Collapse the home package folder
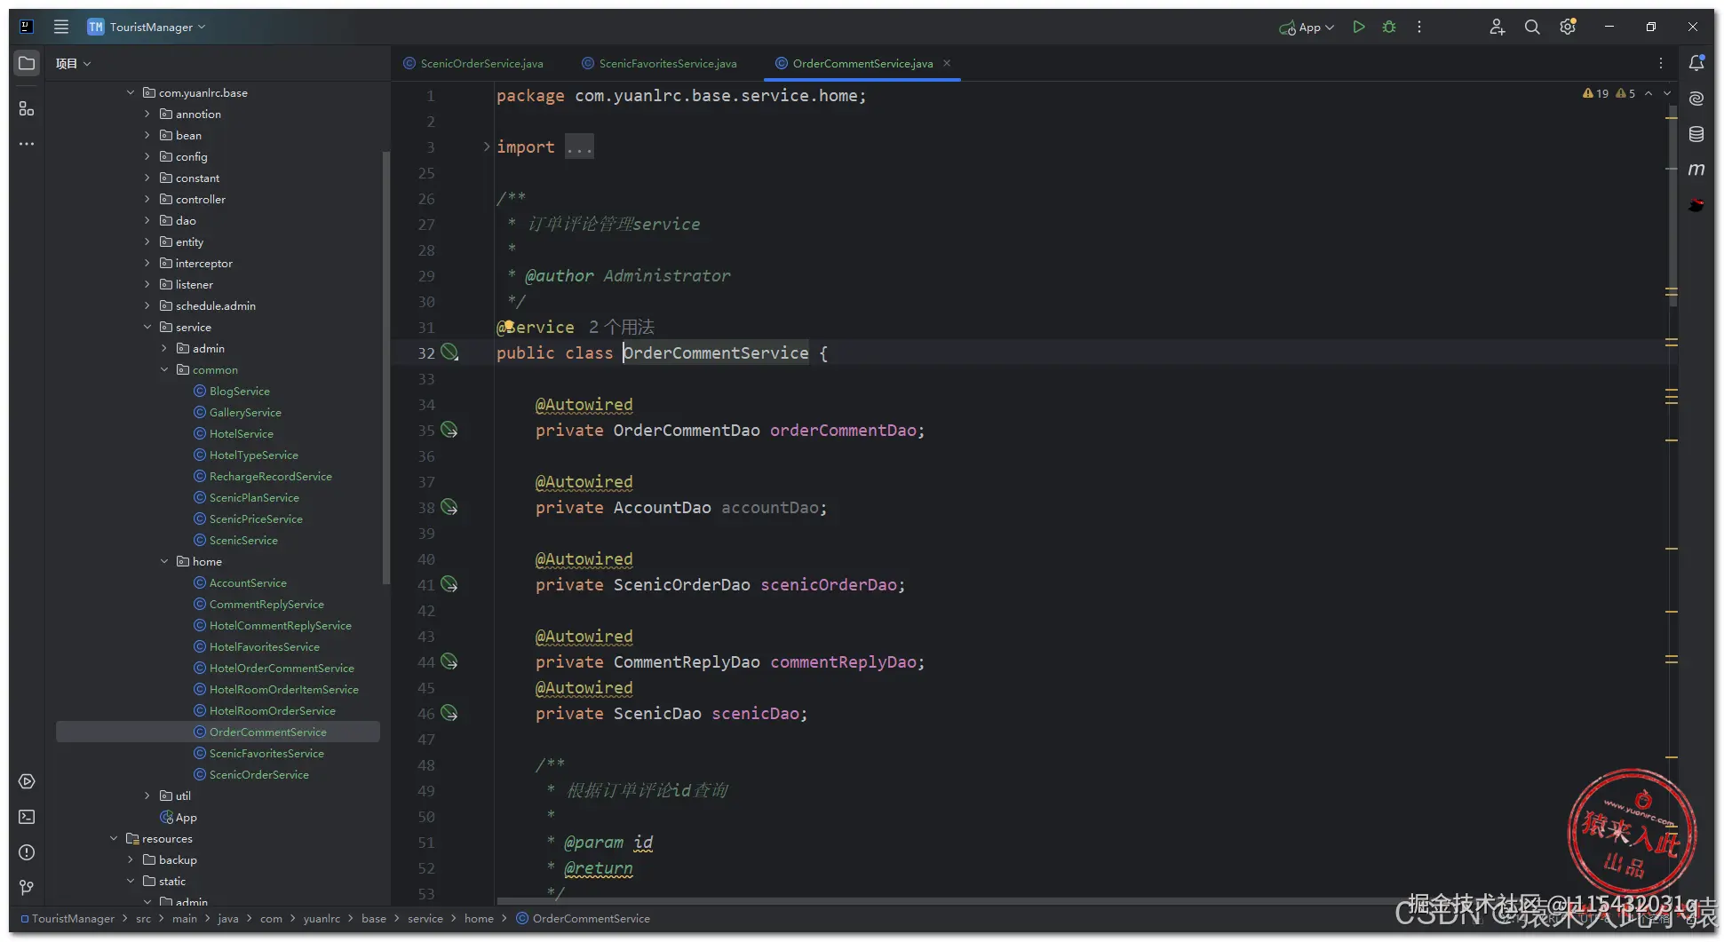The image size is (1724, 942). pos(164,562)
